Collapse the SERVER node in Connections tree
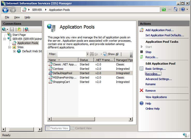Screen dimensions: 191x139 pos(5,39)
